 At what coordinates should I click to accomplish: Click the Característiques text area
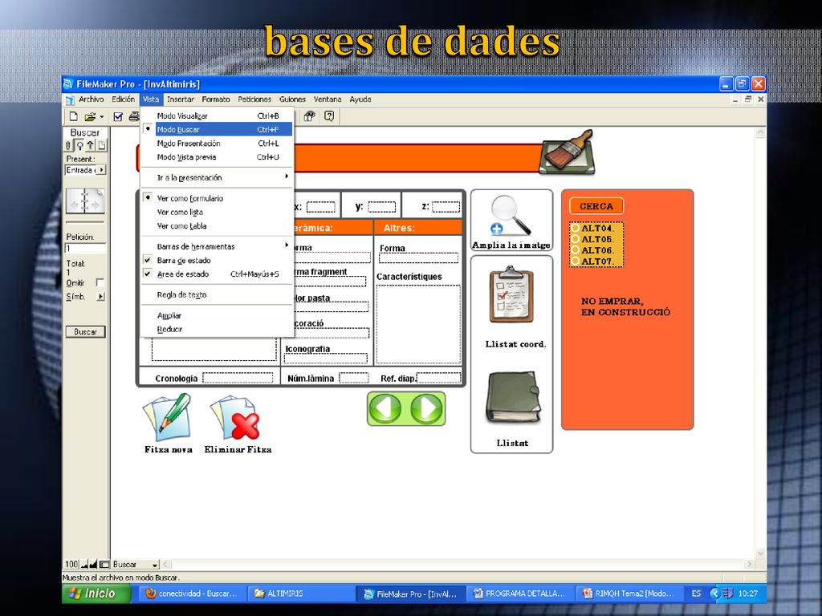point(418,324)
